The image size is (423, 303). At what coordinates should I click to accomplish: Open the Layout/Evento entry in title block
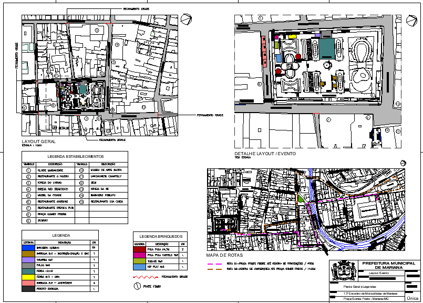pyautogui.click(x=379, y=273)
